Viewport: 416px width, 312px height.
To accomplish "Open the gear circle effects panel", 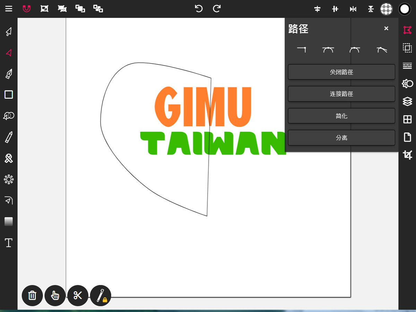I will pyautogui.click(x=407, y=83).
